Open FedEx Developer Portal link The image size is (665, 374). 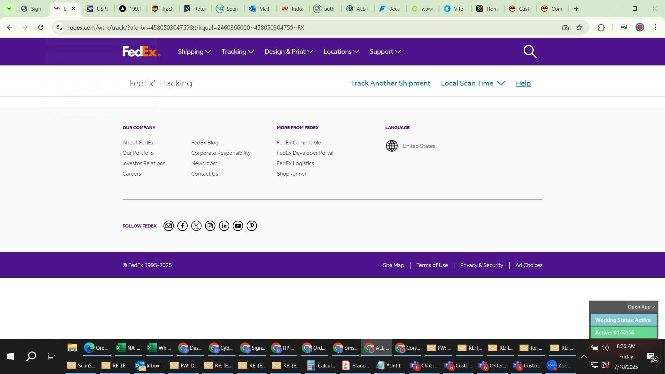tap(305, 153)
